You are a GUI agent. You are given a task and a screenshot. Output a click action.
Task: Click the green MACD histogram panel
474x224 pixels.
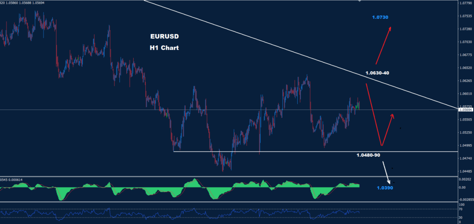click(180, 189)
